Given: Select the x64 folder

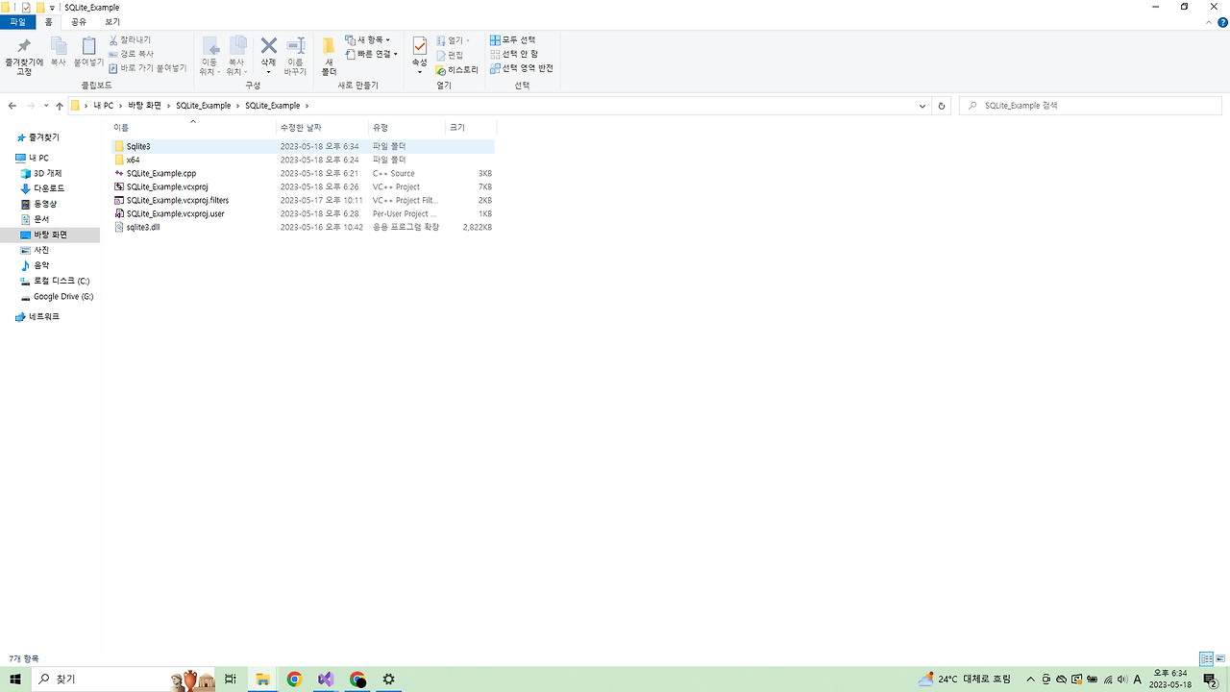Looking at the screenshot, I should coord(303,160).
